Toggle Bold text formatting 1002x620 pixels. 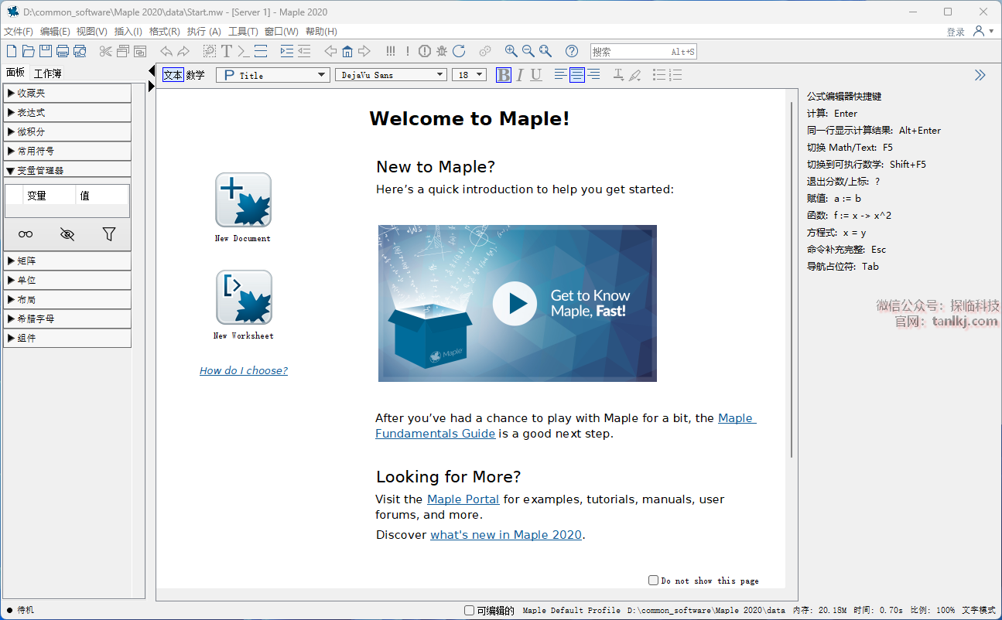tap(504, 75)
